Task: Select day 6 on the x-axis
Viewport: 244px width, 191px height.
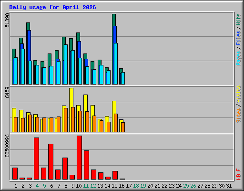Action: pyautogui.click(x=51, y=186)
